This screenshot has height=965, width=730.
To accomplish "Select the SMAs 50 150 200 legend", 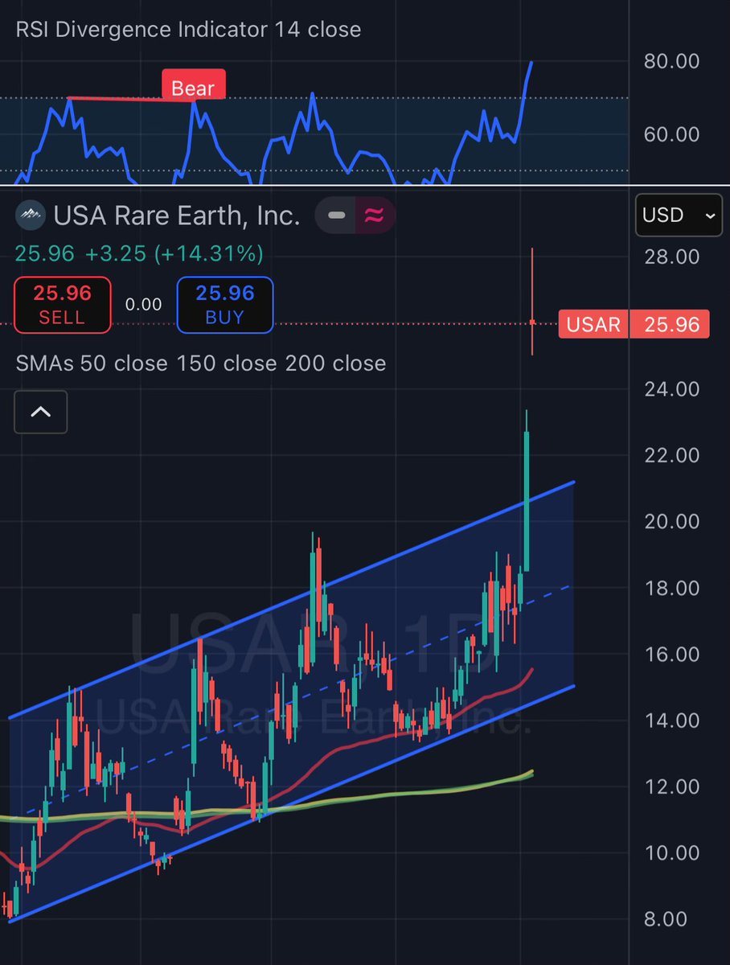I will pyautogui.click(x=201, y=363).
